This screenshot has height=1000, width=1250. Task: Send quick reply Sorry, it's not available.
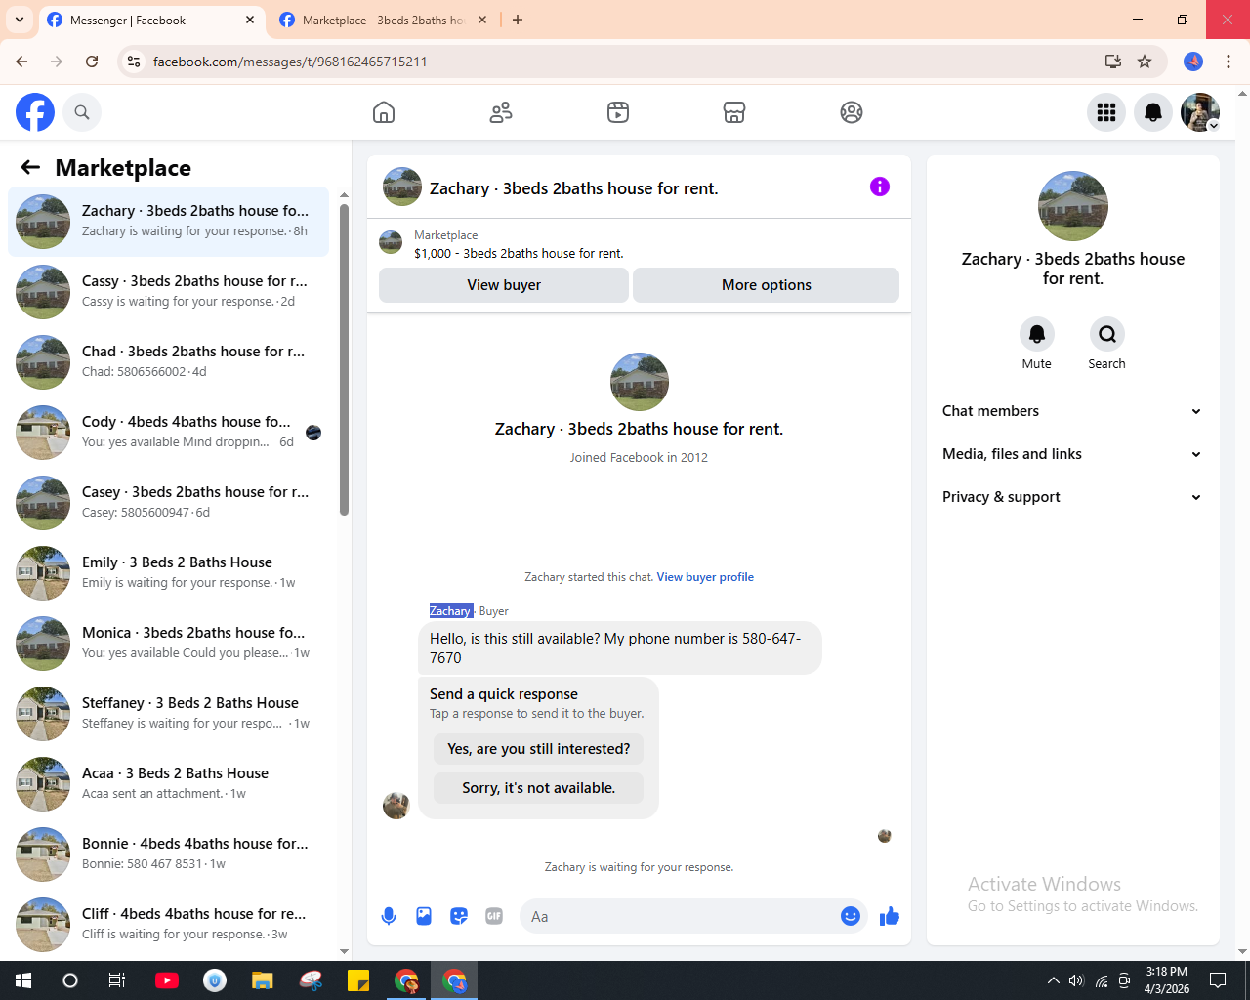(539, 788)
